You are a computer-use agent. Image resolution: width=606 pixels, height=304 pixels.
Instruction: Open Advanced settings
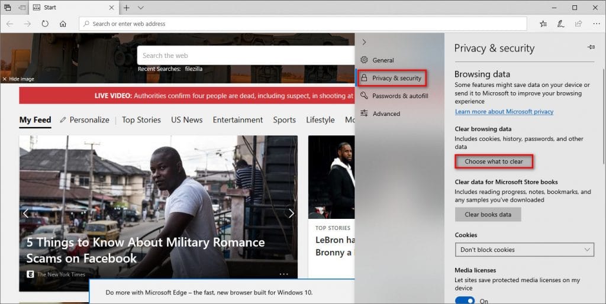pos(399,114)
